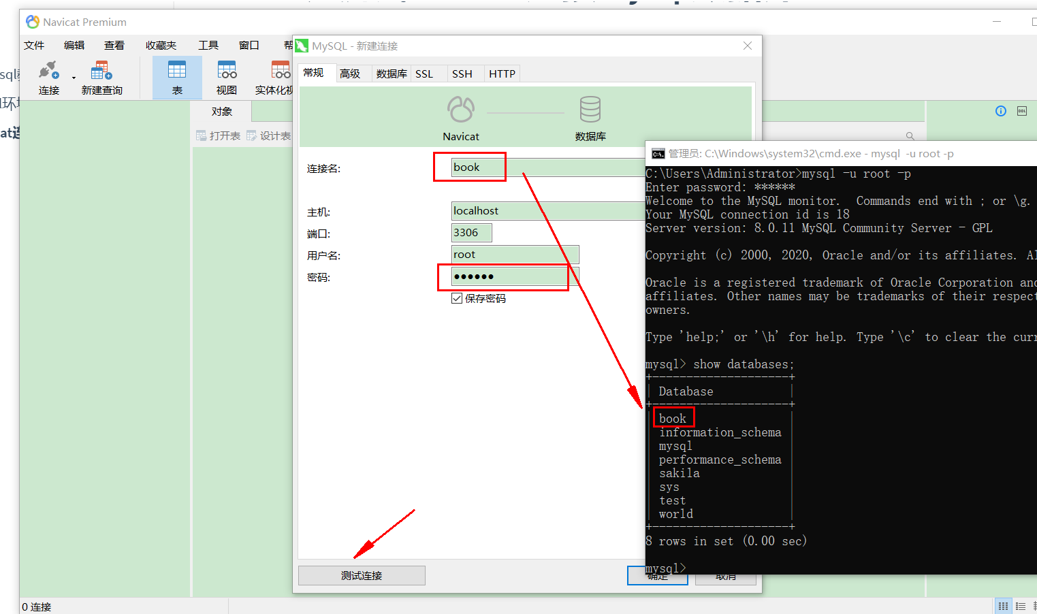Click the MySQL dialog title icon
This screenshot has height=614, width=1037.
tap(302, 46)
